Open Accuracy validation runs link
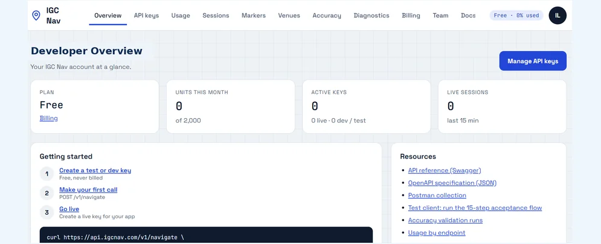Image resolution: width=601 pixels, height=244 pixels. (x=445, y=221)
